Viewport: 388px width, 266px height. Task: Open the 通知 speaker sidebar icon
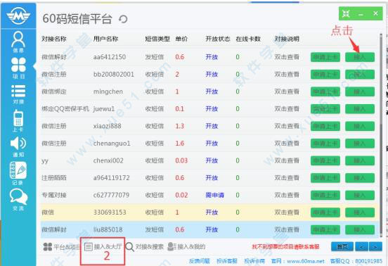pos(18,147)
